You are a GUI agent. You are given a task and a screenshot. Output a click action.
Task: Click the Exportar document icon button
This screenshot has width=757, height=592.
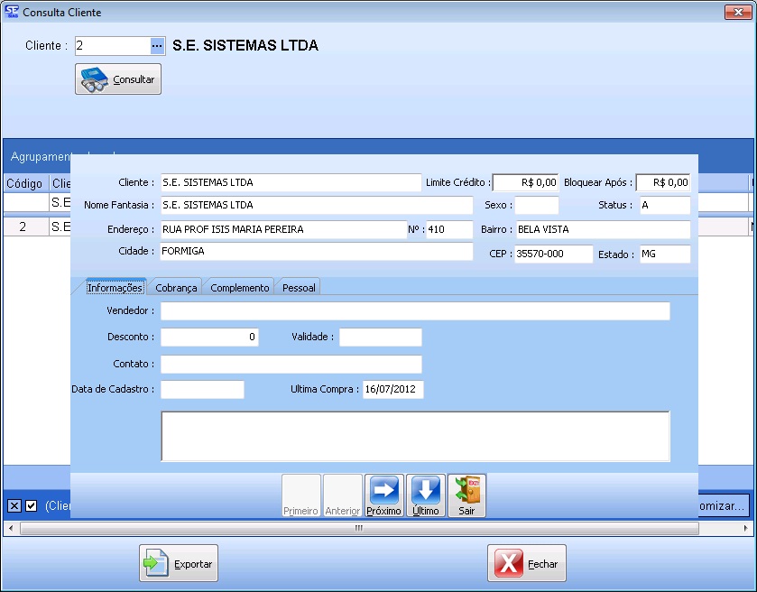[x=179, y=563]
